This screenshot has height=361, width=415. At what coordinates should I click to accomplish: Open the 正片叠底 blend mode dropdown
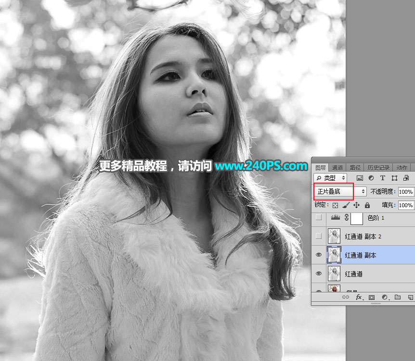(340, 192)
